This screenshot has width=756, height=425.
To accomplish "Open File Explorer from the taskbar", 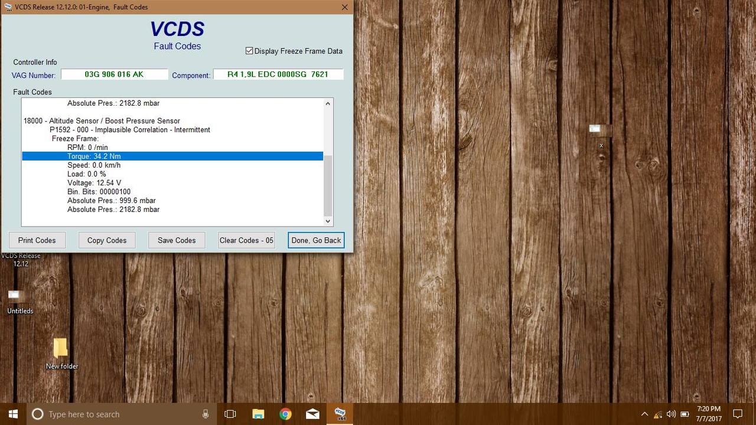I will [258, 414].
